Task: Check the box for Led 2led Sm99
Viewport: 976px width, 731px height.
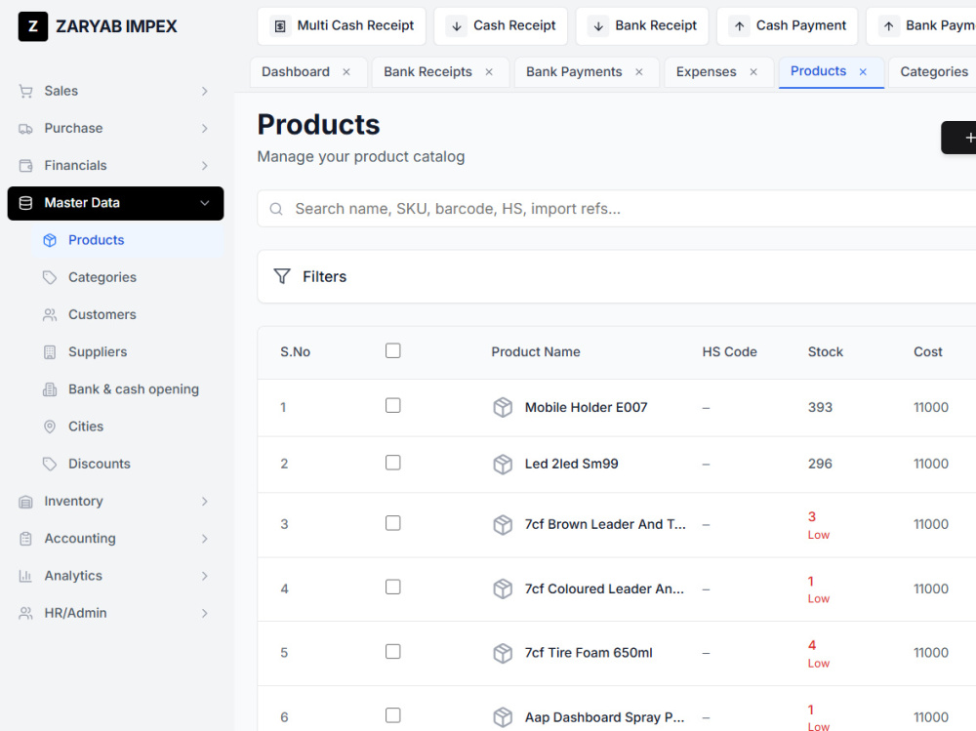Action: [392, 463]
